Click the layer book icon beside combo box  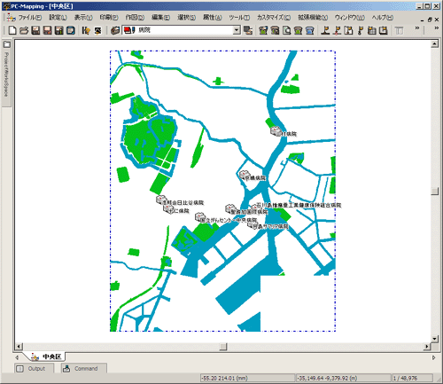115,30
